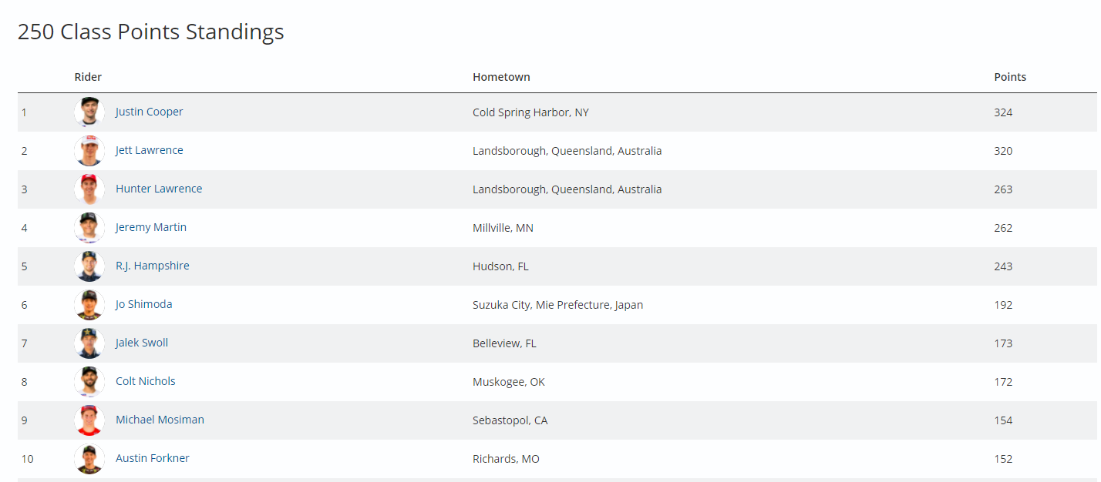Go to Hunter Lawrence's name link
Viewport: 1101px width, 482px height.
coord(159,189)
